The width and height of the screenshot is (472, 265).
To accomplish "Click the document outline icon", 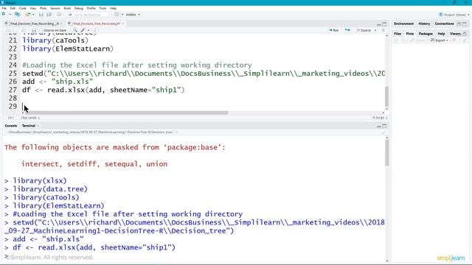I will (383, 30).
